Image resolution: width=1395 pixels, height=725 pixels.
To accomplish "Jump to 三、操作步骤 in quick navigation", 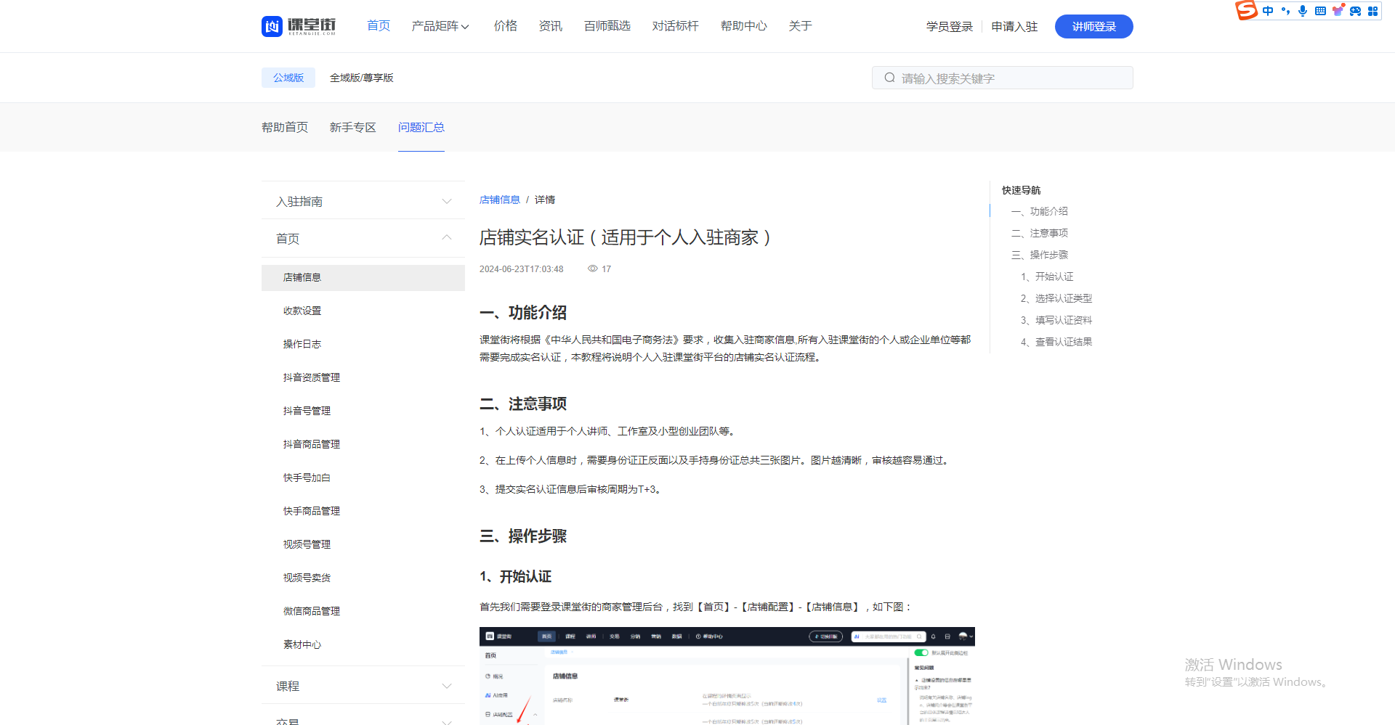I will (x=1040, y=255).
